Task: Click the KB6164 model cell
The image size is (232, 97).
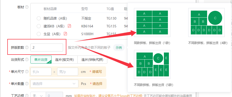Action: (x=87, y=26)
